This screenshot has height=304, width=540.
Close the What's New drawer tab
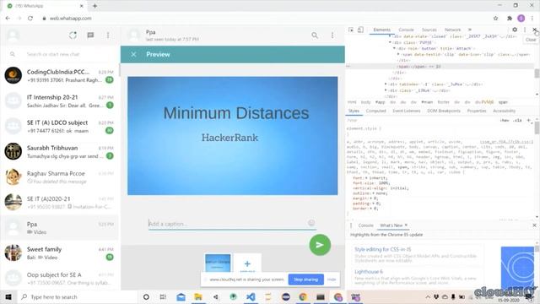coord(406,225)
